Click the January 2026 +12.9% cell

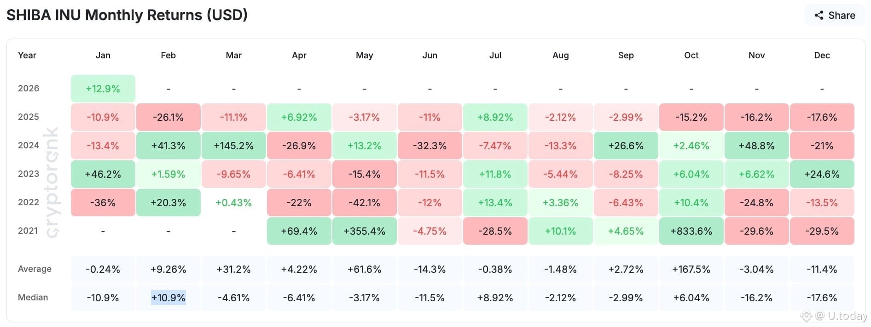[103, 89]
